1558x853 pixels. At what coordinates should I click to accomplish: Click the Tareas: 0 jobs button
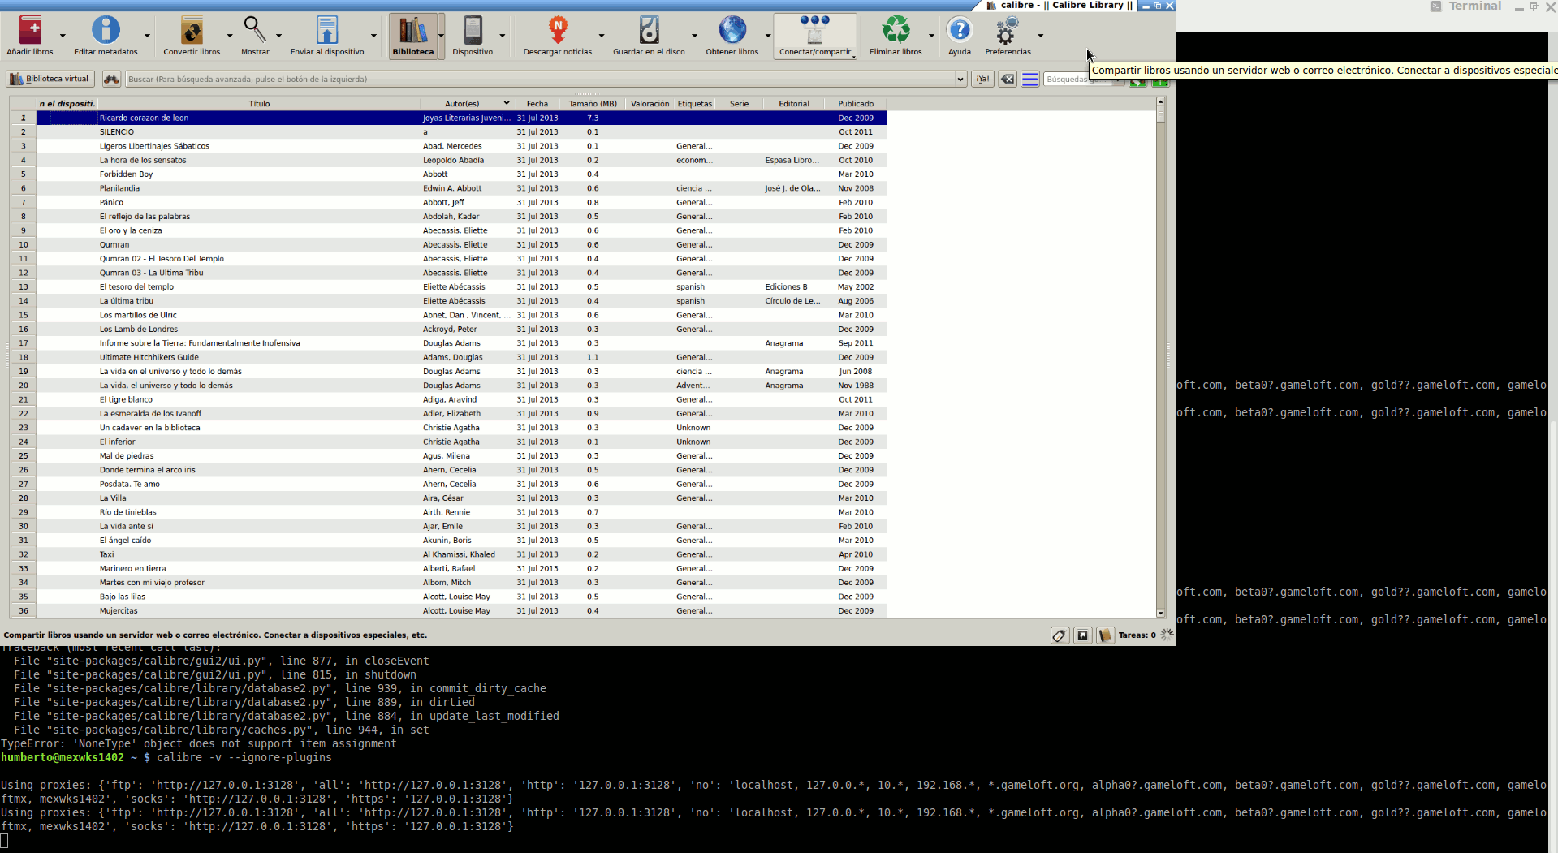[1137, 635]
